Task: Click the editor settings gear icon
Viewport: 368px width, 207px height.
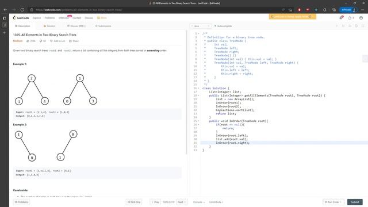Action: pos(356,26)
